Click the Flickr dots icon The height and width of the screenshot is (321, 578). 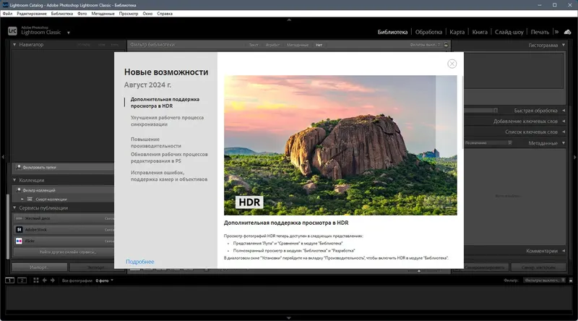pos(20,241)
